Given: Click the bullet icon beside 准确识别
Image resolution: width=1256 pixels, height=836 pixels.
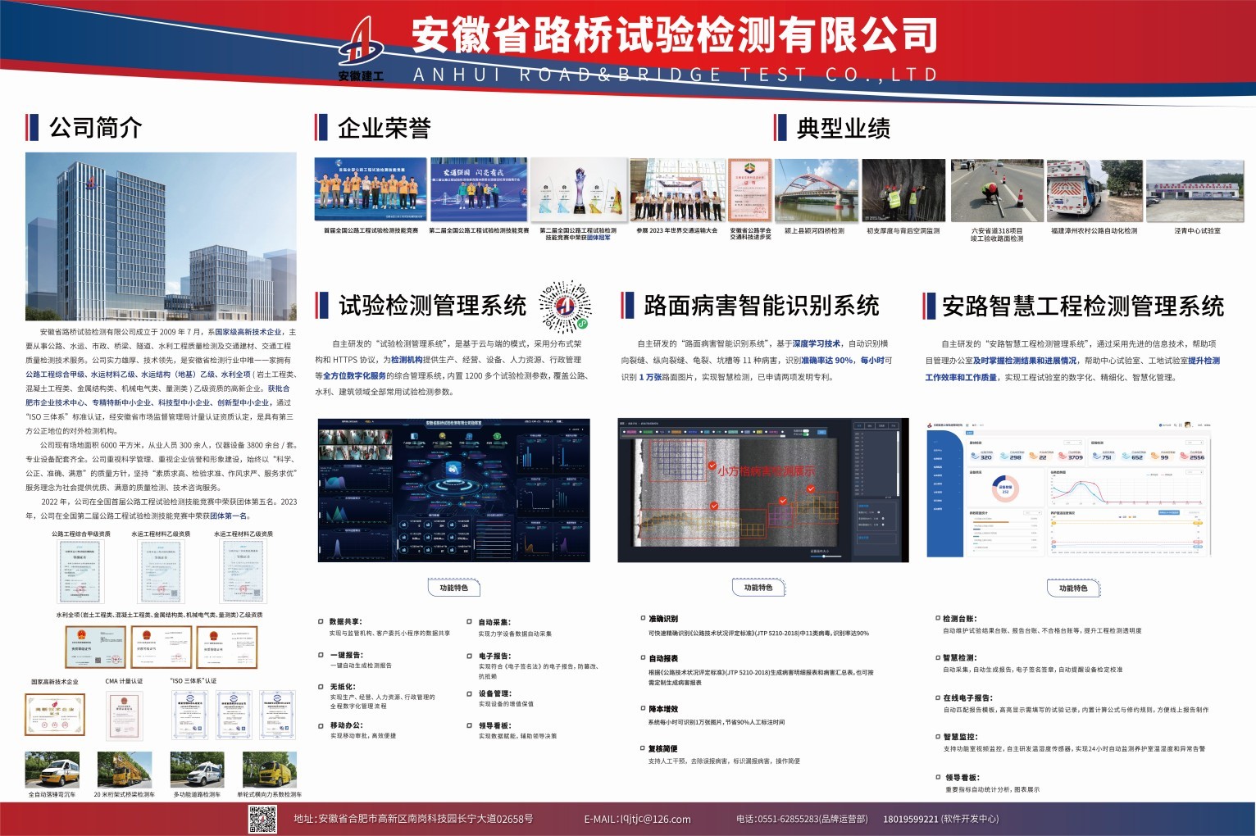Looking at the screenshot, I should click(642, 618).
